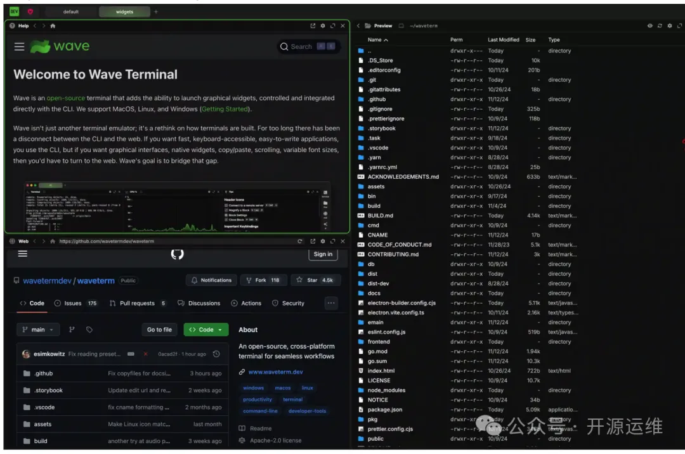Click the home icon in Help block

coord(53,26)
